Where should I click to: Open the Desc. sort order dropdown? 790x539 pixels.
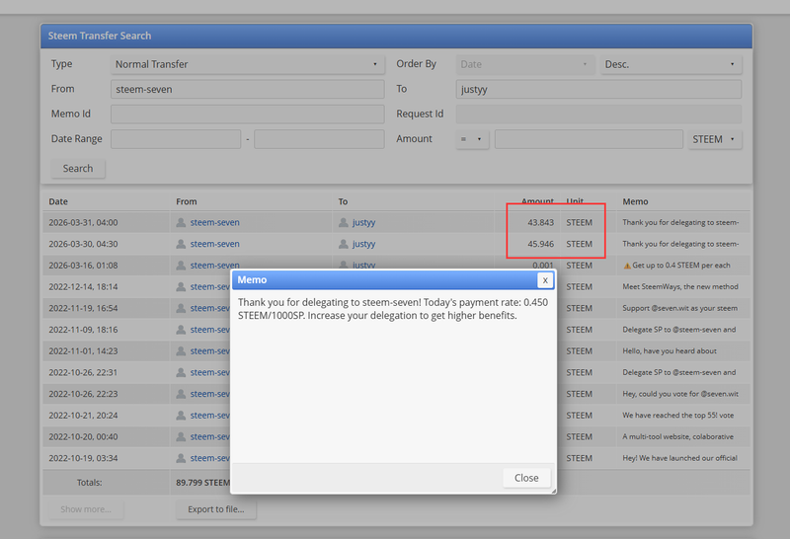[x=671, y=64]
